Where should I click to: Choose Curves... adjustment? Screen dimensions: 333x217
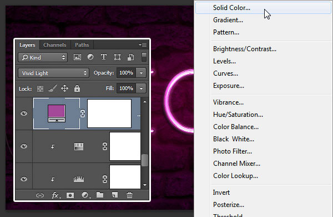point(263,73)
